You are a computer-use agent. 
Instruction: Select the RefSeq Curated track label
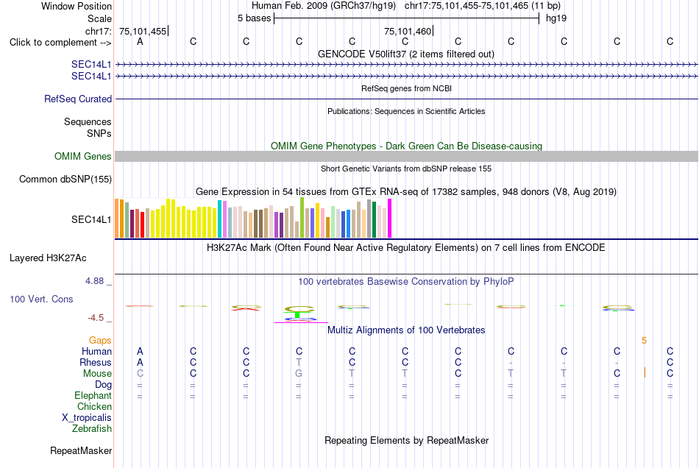pos(78,99)
